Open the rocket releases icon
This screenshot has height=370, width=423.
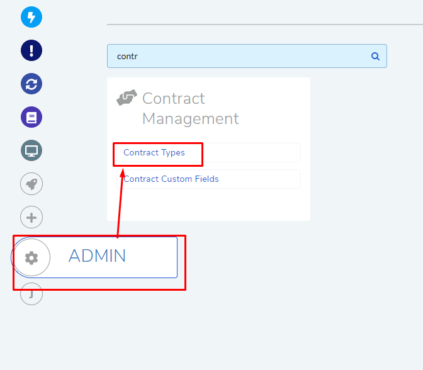click(31, 184)
